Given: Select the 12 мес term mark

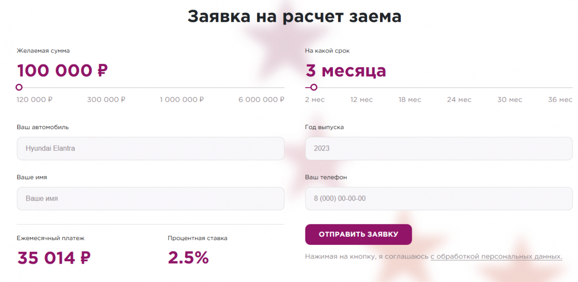Looking at the screenshot, I should (361, 100).
